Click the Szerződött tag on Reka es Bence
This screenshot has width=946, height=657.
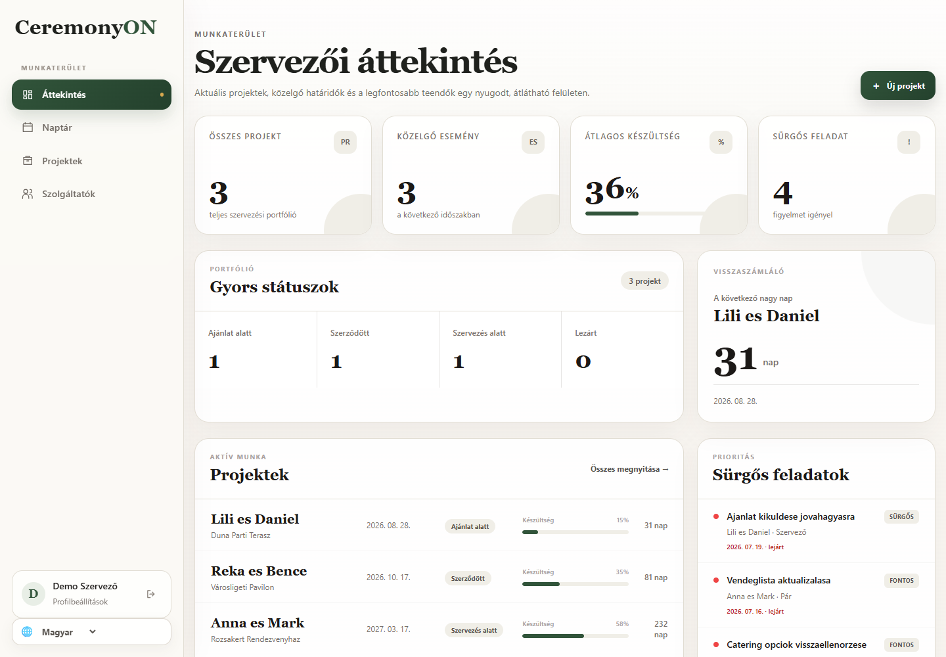pyautogui.click(x=468, y=578)
